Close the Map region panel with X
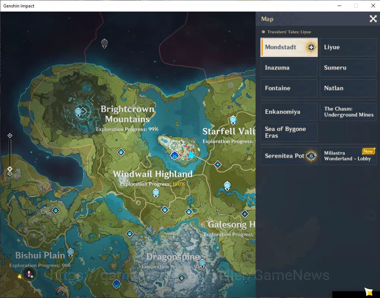This screenshot has width=380, height=298. tap(373, 19)
